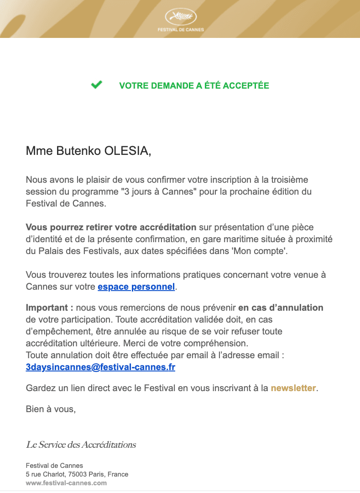360x493 pixels.
Task: Click the bold Important label
Action: click(x=49, y=307)
